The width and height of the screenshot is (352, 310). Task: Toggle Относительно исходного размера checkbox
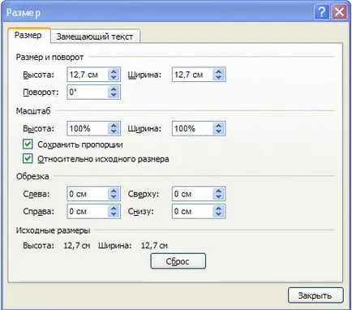point(28,158)
